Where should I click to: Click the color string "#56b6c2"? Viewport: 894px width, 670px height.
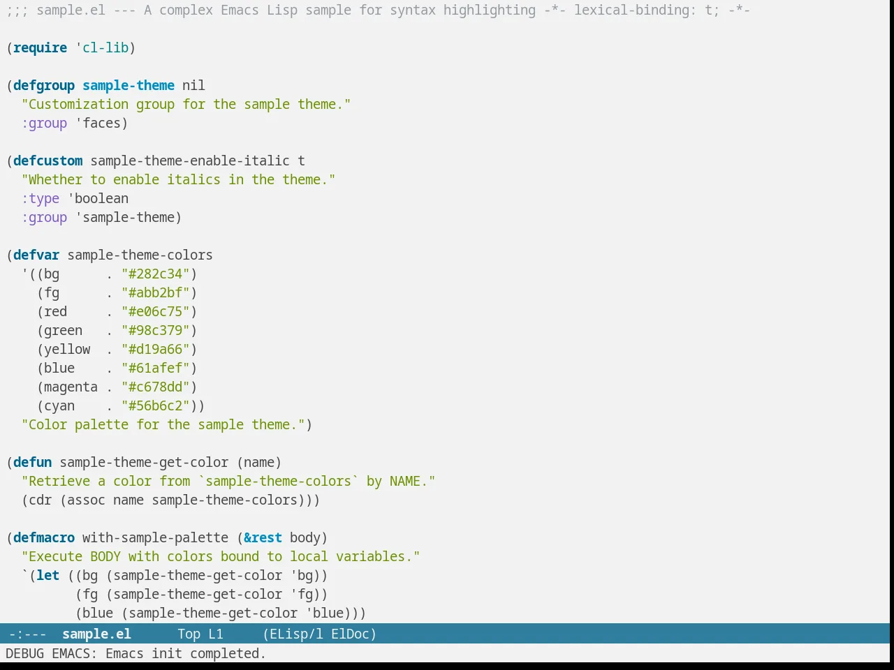[x=156, y=405]
